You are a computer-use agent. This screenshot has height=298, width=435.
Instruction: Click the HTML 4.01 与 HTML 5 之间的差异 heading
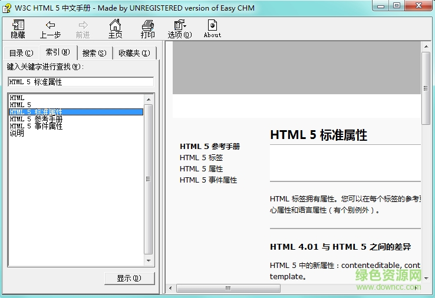(x=341, y=247)
